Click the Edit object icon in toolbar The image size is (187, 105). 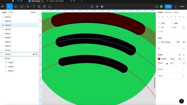click(x=92, y=7)
